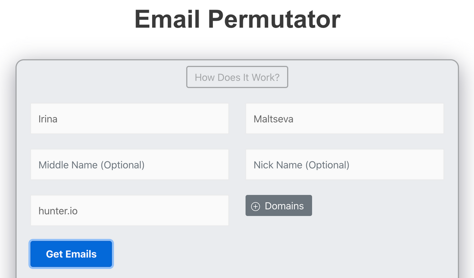Select the circled plus symbol to add a domain
The image size is (474, 278).
coord(256,206)
